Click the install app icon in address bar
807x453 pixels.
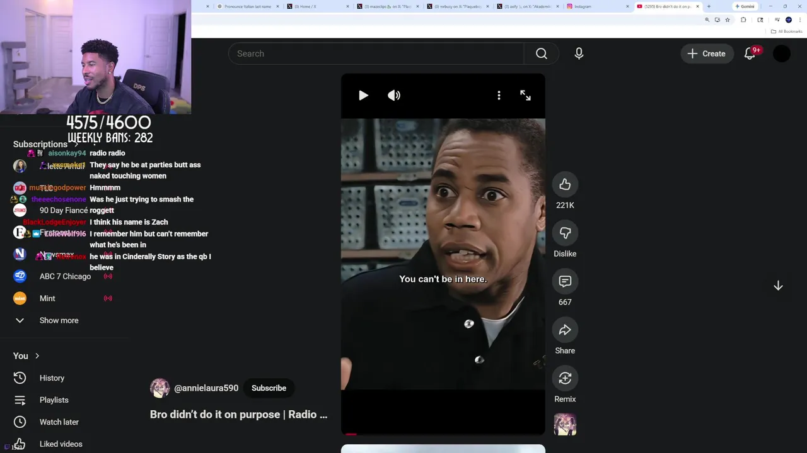point(717,20)
